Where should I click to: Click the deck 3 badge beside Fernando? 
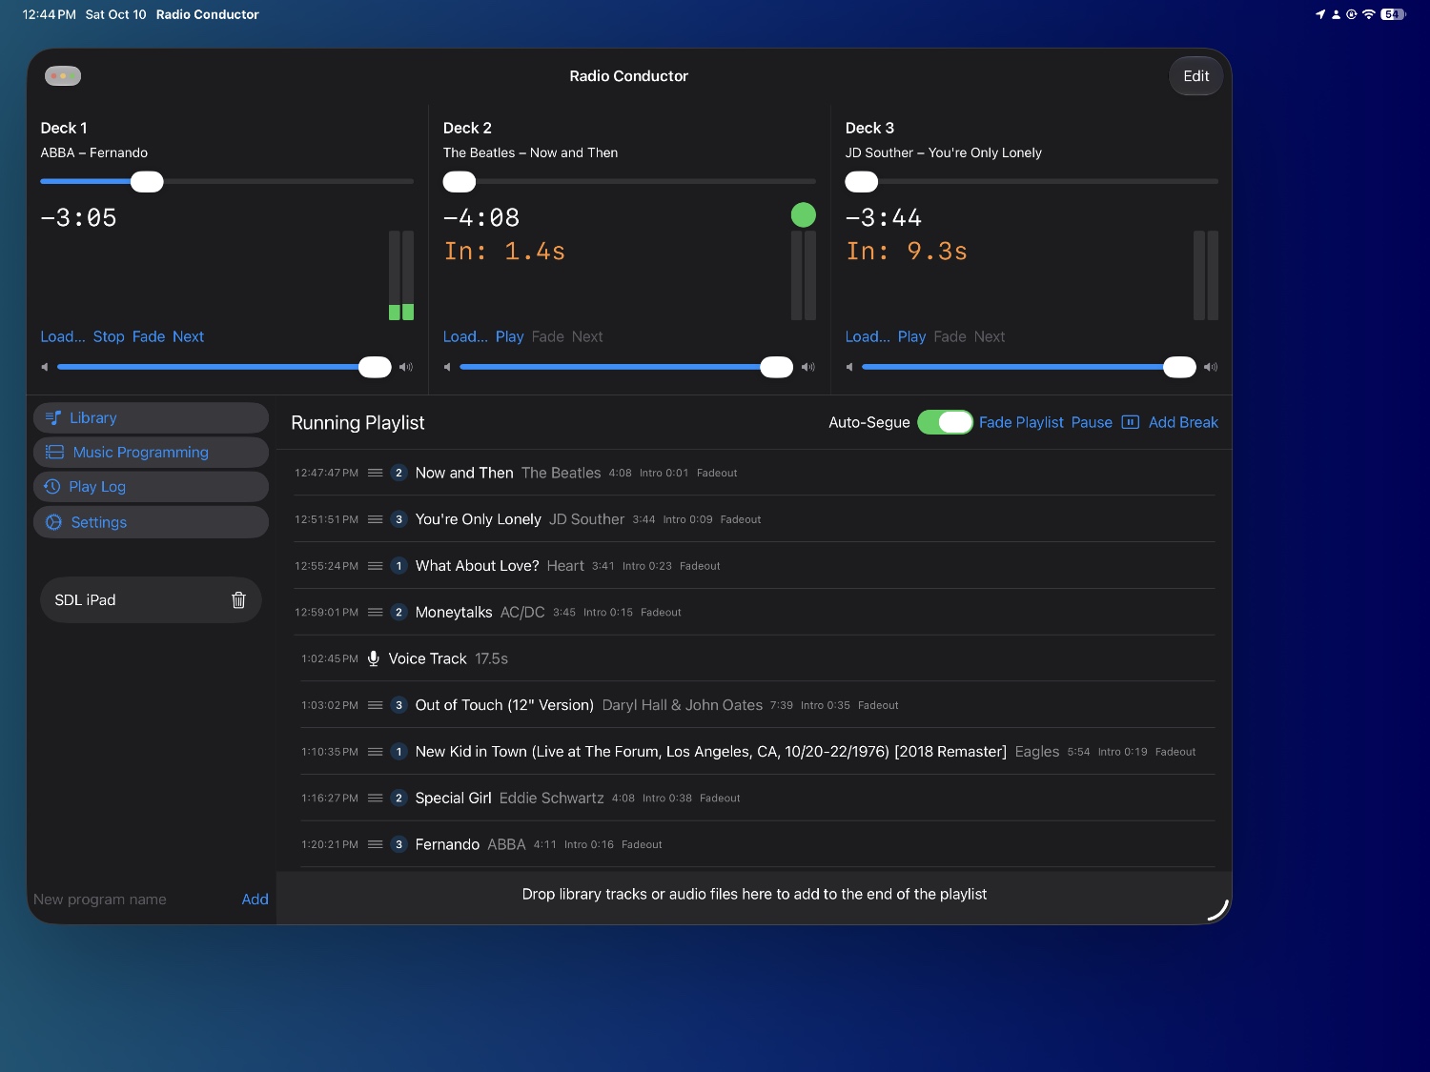click(x=399, y=844)
